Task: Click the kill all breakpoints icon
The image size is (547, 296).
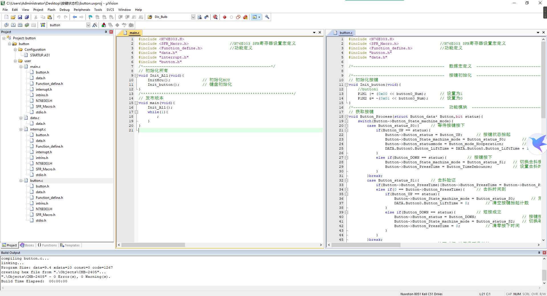Action: tap(245, 17)
